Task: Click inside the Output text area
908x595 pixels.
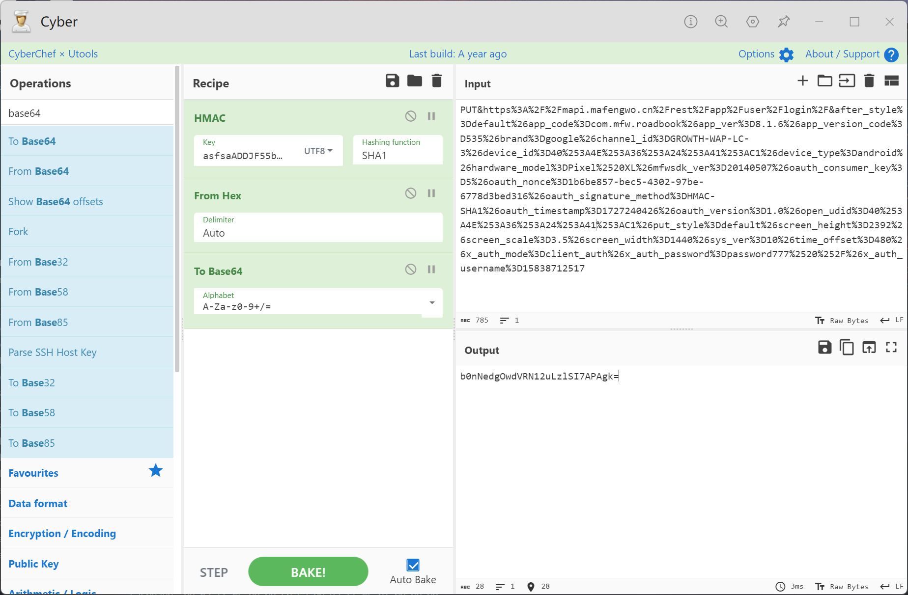Action: click(681, 471)
